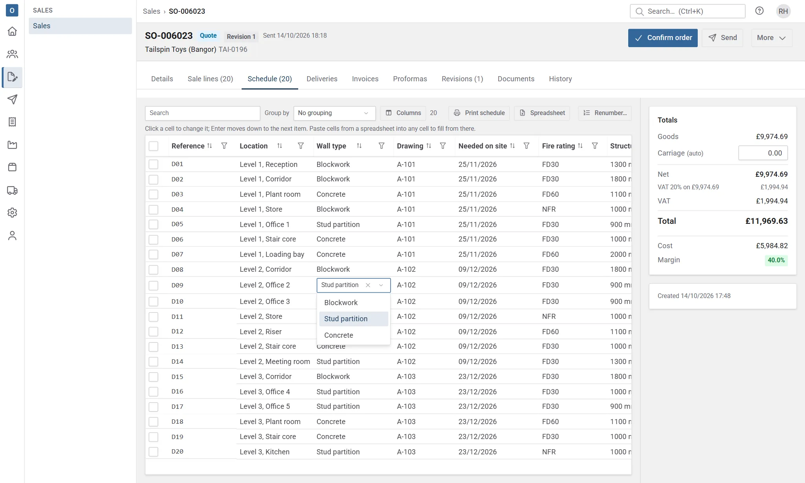Choose Concrete from wall type list
This screenshot has width=805, height=483.
(x=354, y=335)
